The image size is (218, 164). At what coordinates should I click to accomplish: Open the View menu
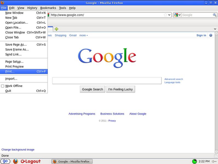(21, 8)
